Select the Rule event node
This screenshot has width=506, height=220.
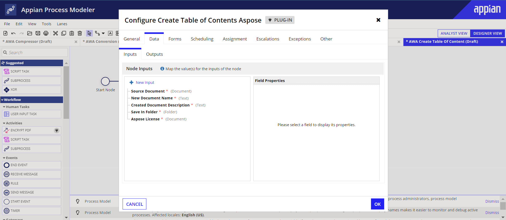click(32, 183)
